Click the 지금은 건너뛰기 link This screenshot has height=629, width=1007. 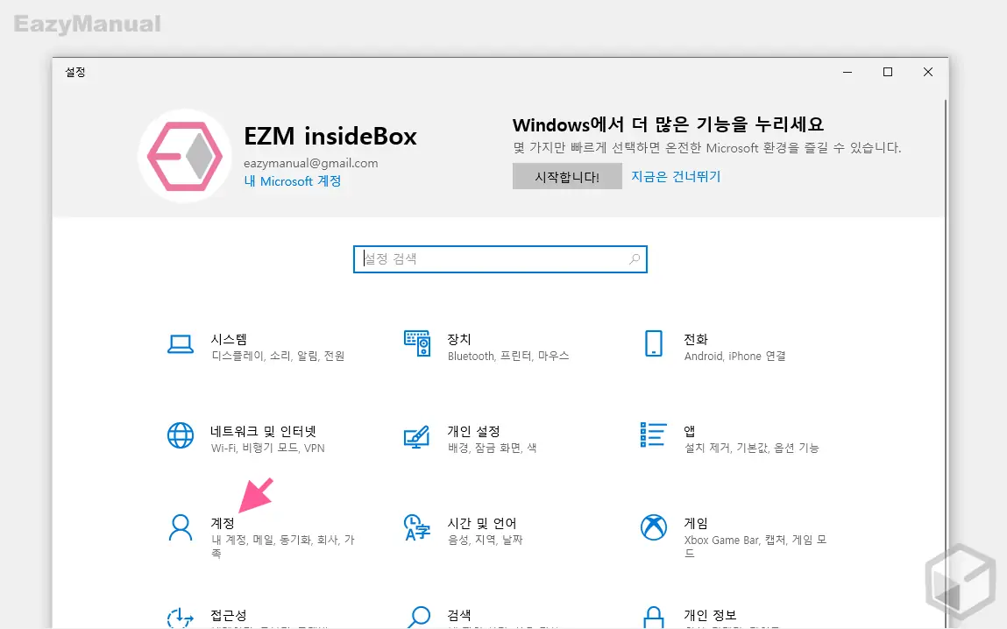pyautogui.click(x=676, y=176)
